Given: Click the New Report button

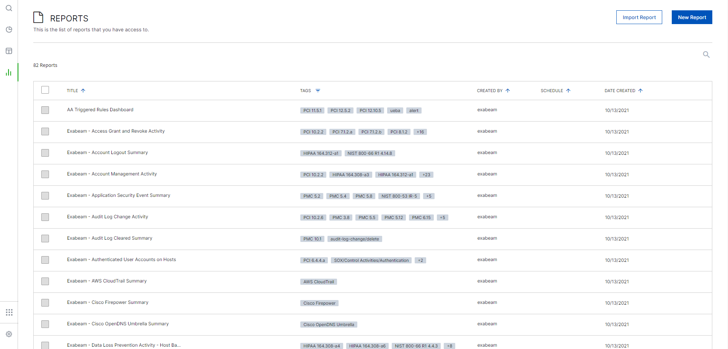Looking at the screenshot, I should tap(692, 17).
